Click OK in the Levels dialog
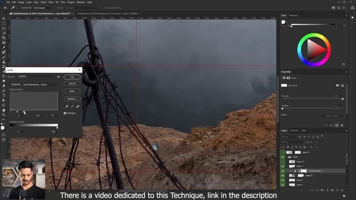 [x=72, y=77]
